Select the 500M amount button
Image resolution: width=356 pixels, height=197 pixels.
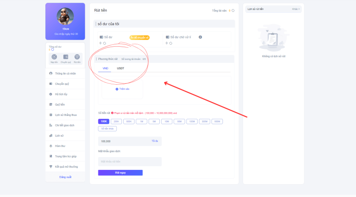click(x=217, y=122)
